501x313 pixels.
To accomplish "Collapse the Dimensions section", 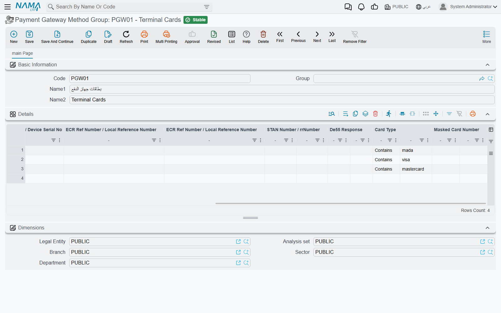I will coord(488,228).
